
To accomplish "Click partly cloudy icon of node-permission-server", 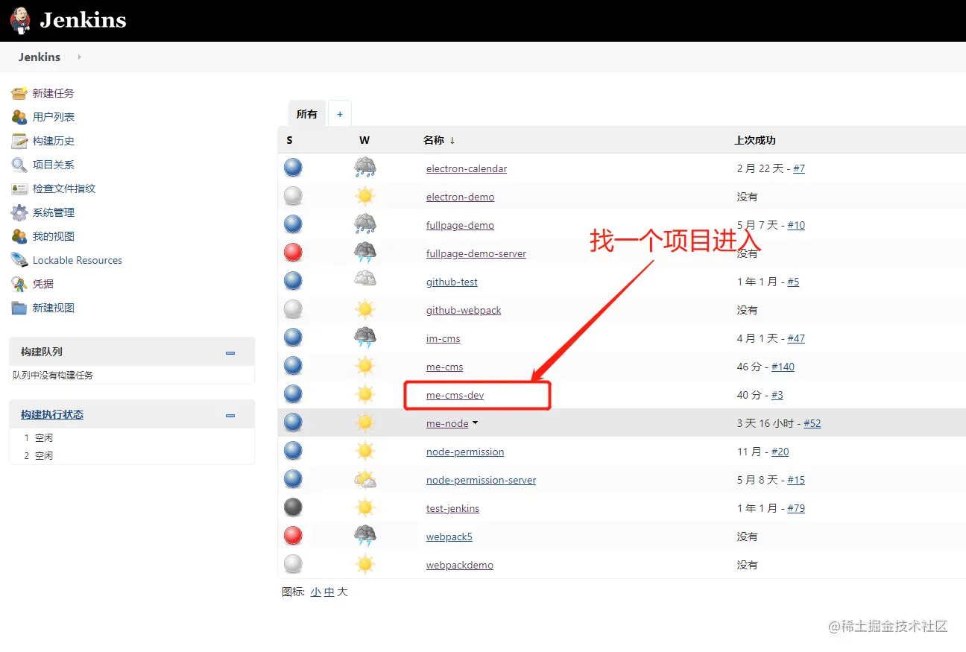I will pyautogui.click(x=364, y=479).
